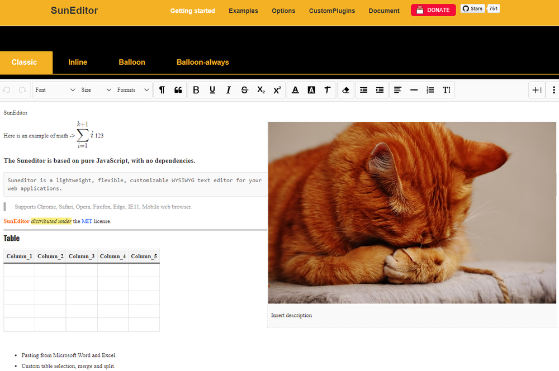Image resolution: width=559 pixels, height=371 pixels.
Task: Click the Insert description caption
Action: (291, 315)
